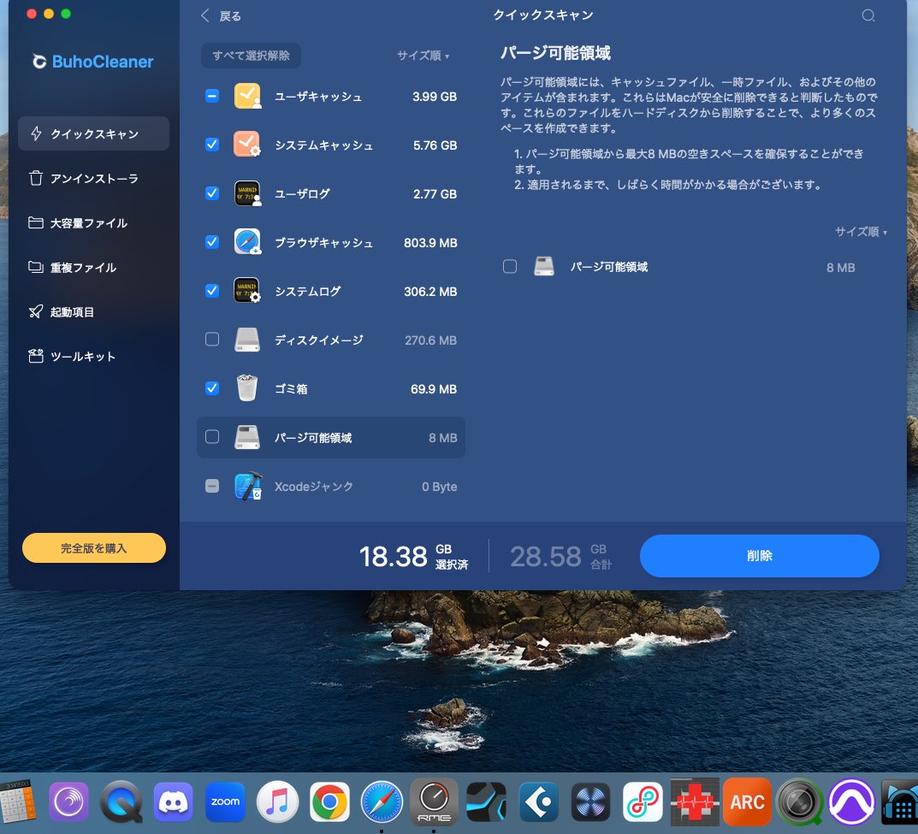
Task: Uncheck the システムキャッシュ checkbox
Action: (211, 145)
